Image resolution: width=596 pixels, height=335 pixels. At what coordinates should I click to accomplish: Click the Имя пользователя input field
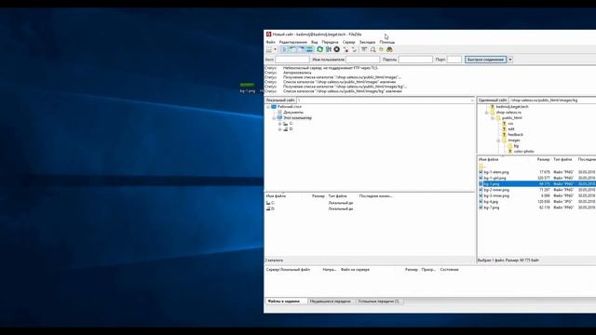point(362,60)
